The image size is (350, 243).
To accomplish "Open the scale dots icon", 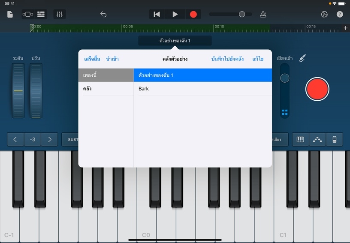I will tap(317, 139).
